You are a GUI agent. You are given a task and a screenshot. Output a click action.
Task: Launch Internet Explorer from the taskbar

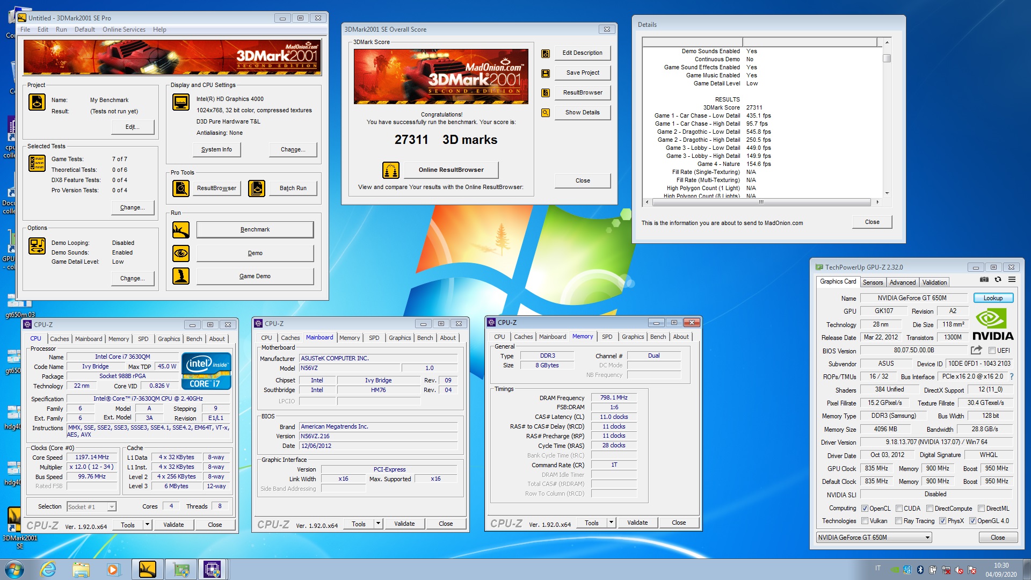(48, 569)
